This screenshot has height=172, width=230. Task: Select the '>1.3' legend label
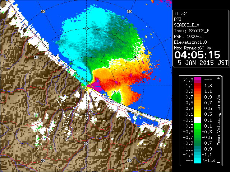pos(188,80)
